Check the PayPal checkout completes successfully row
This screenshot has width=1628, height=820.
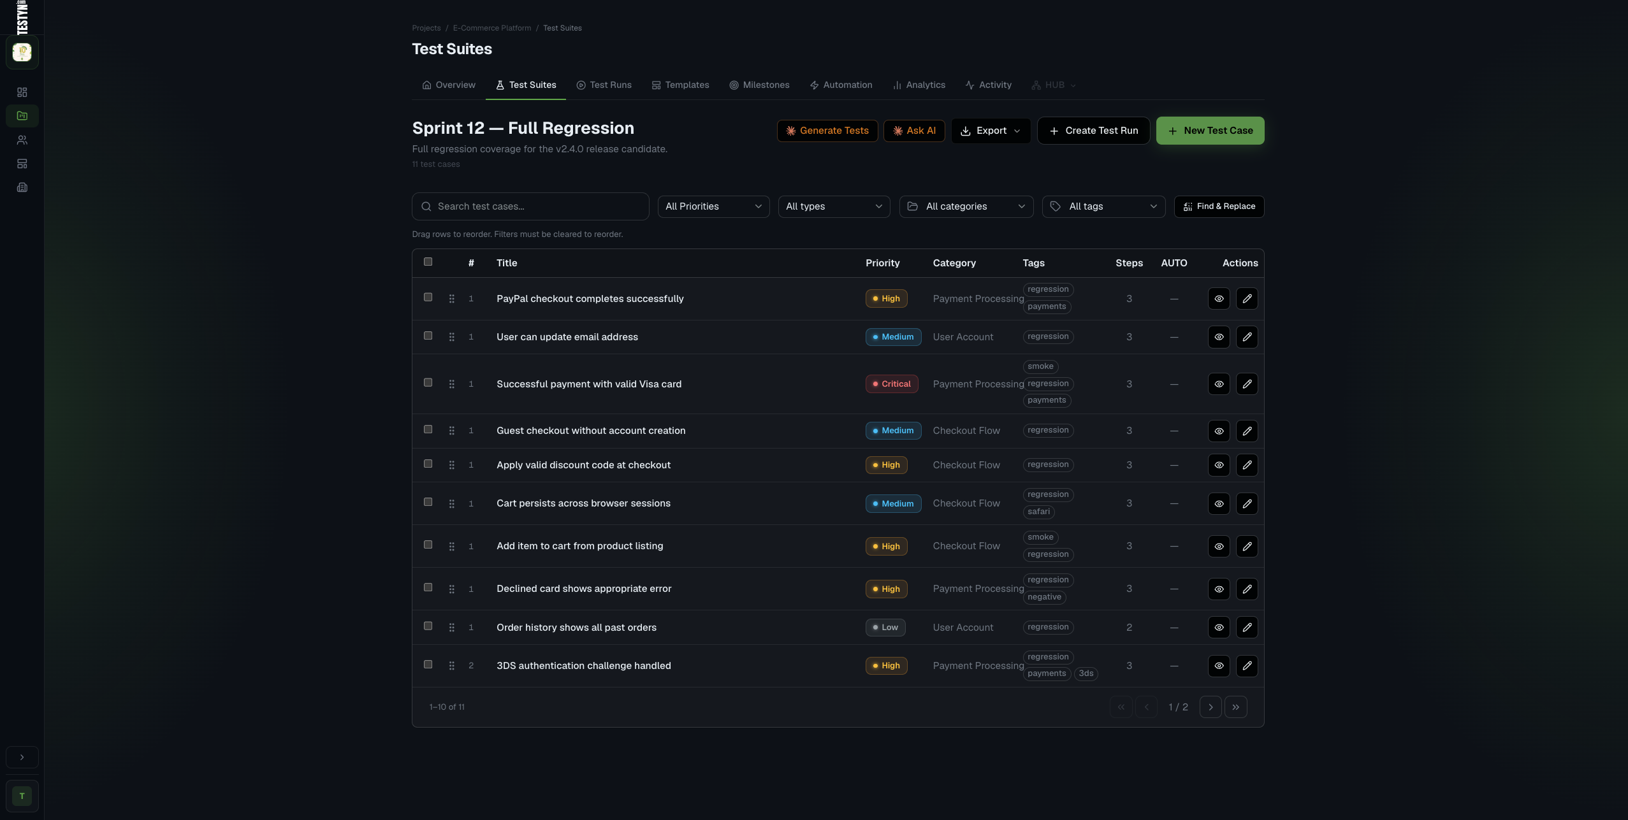(x=428, y=298)
